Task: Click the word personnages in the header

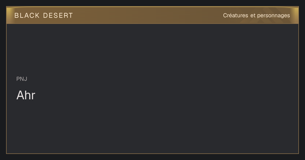Action: 273,16
